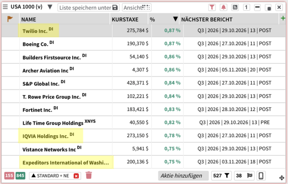The width and height of the screenshot is (288, 184).
Task: Select S&P Global Inc.
Action: [44, 83]
